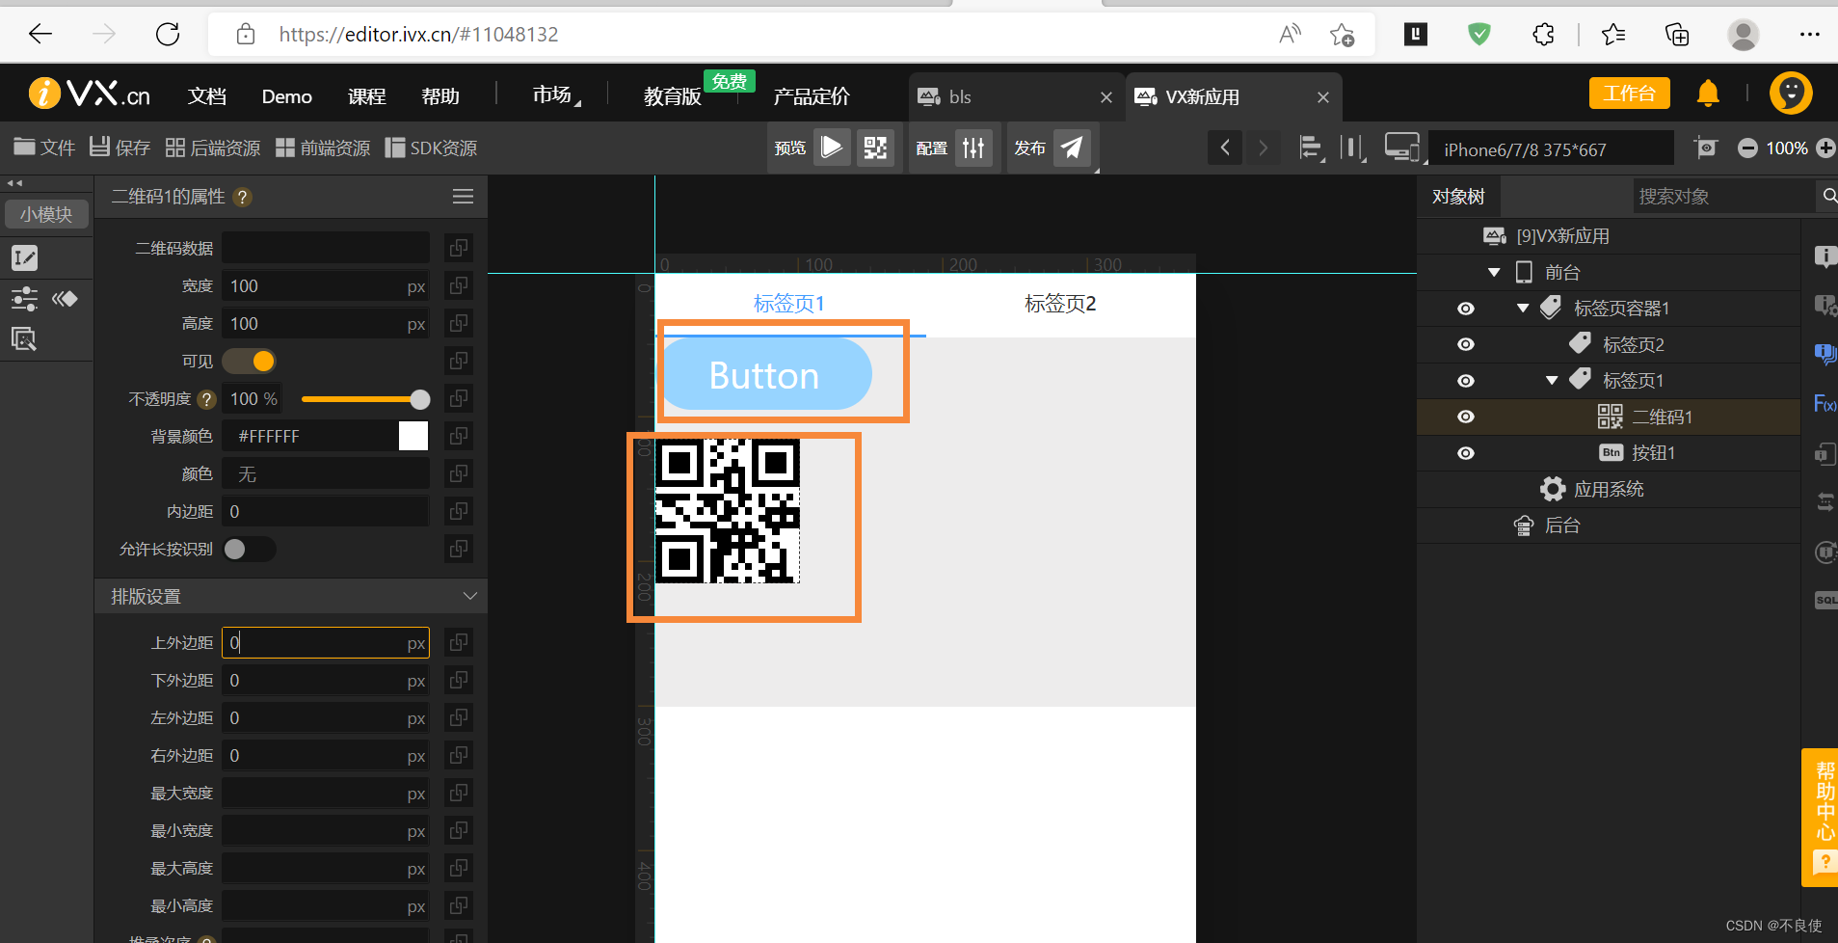
Task: Click the SQL component icon
Action: pyautogui.click(x=1825, y=600)
